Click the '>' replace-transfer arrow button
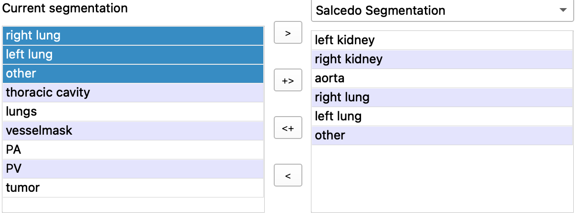Screen dimensions: 578x217 click(x=288, y=33)
